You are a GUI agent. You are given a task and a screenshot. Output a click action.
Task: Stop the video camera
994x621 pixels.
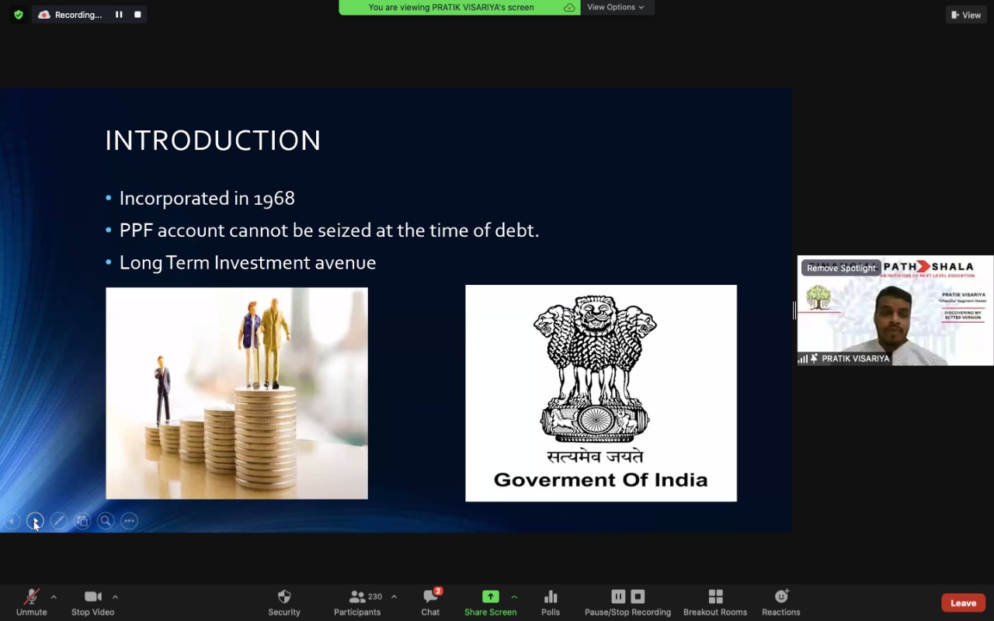point(92,602)
